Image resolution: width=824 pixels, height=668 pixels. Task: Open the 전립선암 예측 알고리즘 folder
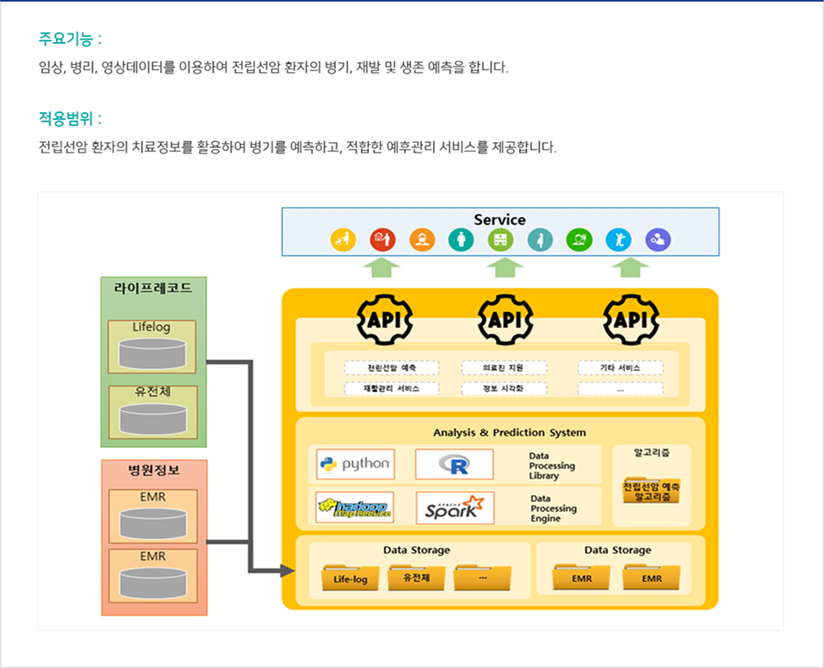click(x=651, y=491)
